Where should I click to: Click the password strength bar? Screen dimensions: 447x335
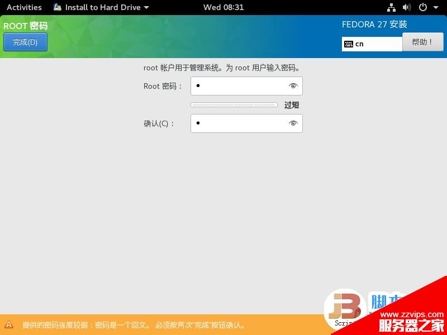coord(234,105)
